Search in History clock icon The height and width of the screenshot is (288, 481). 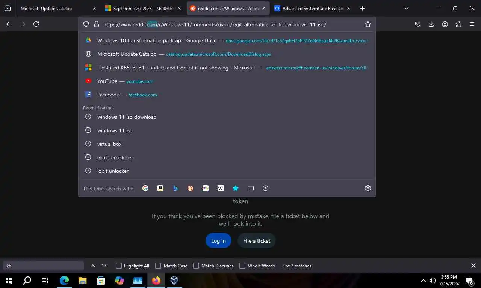coord(266,188)
